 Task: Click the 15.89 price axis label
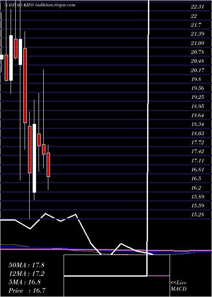(x=198, y=196)
